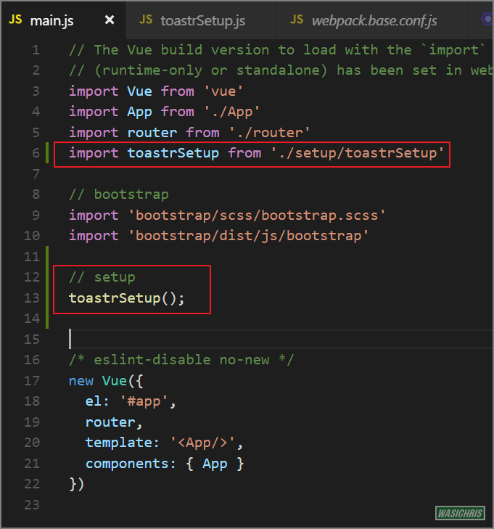The image size is (494, 529).
Task: Click green change marker beside line 13
Action: pyautogui.click(x=47, y=298)
